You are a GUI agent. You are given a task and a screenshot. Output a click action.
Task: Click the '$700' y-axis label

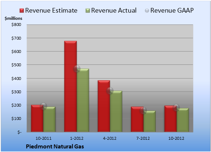click(x=16, y=38)
